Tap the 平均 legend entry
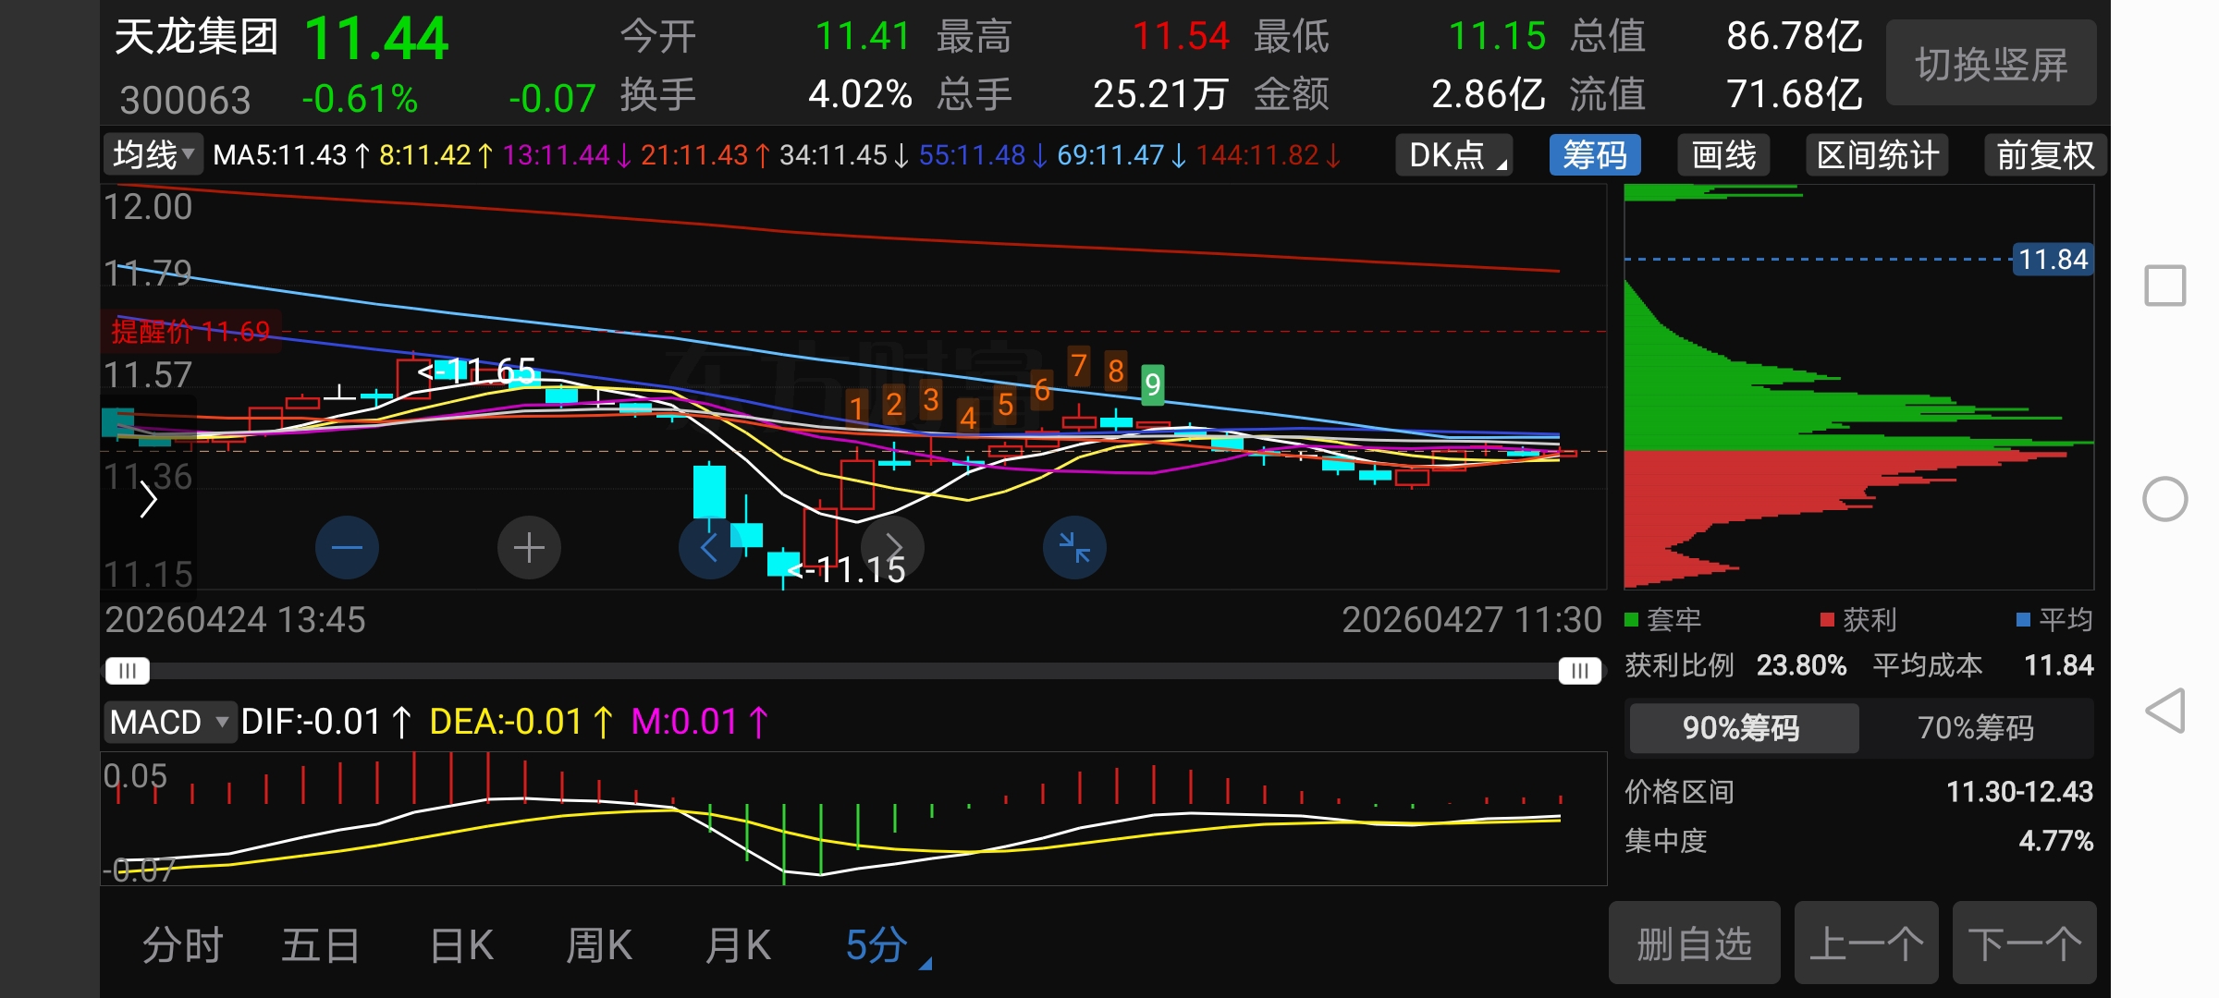 pos(2054,620)
